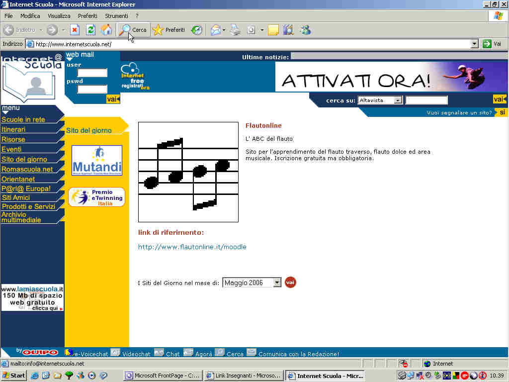Click the yellow vai button beside search field
Image resolution: width=509 pixels, height=382 pixels.
pyautogui.click(x=499, y=99)
